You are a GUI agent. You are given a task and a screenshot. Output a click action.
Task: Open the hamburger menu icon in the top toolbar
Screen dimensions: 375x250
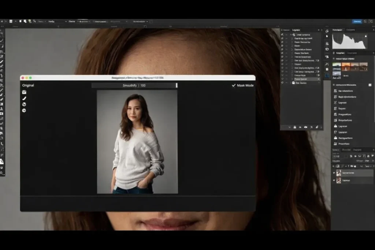coord(11,22)
